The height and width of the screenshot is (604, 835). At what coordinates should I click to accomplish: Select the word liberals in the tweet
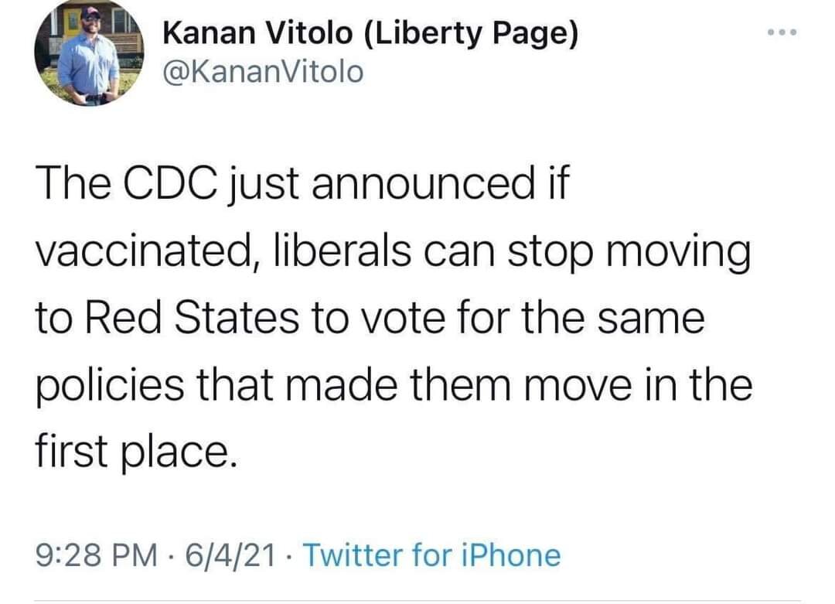coord(343,251)
